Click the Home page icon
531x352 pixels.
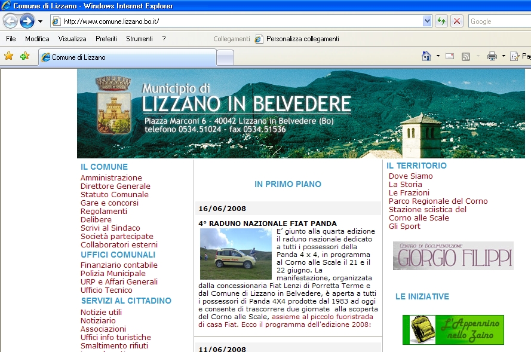click(426, 56)
